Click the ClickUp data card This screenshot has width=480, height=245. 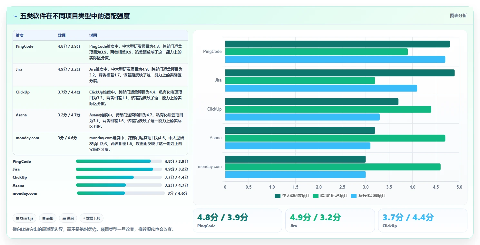point(423,220)
